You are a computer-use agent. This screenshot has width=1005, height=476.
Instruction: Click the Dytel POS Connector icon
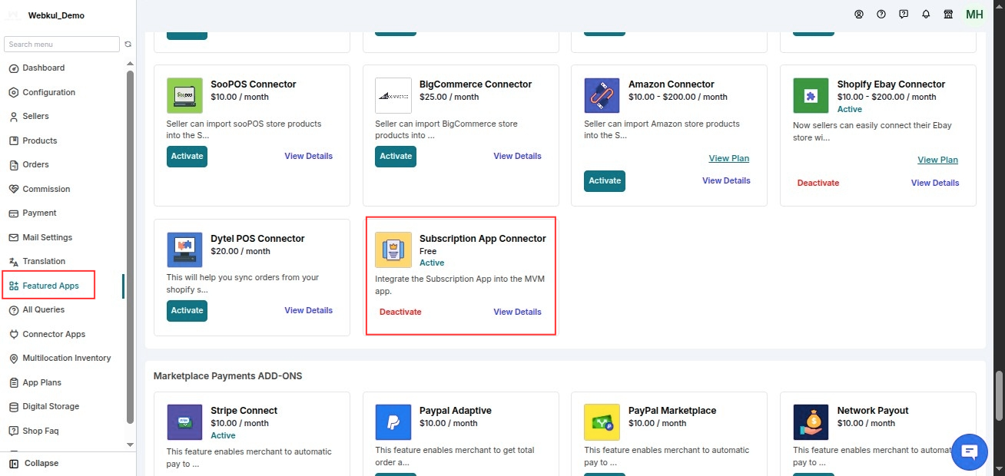click(x=184, y=250)
